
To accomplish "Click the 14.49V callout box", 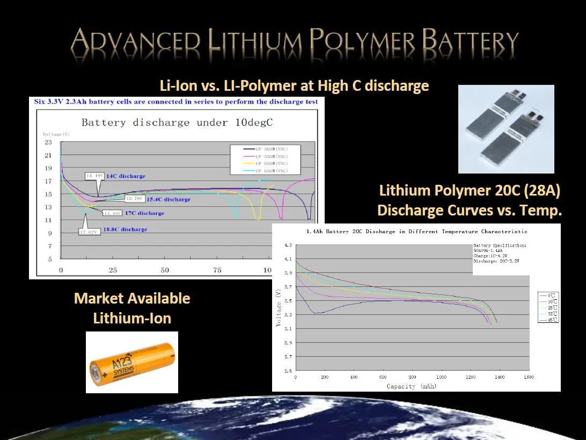I will point(94,176).
